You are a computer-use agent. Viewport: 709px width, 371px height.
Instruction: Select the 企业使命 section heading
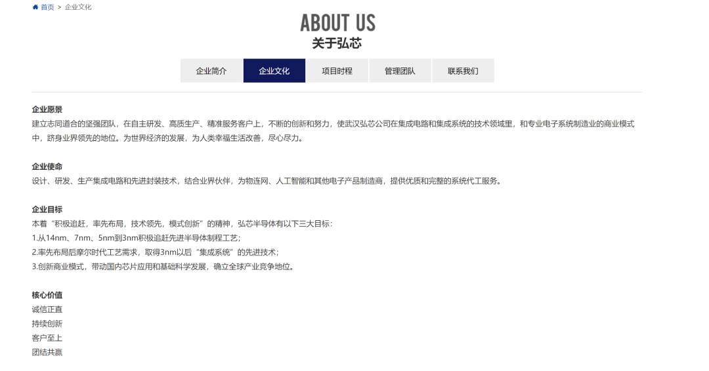(47, 166)
